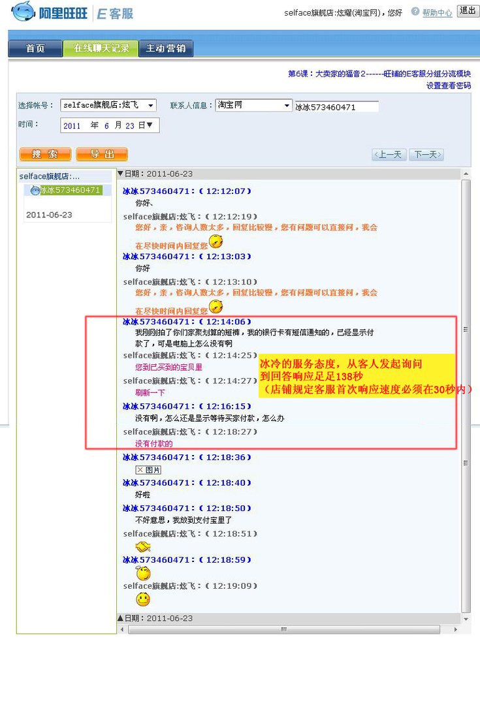
Task: Click the 好啦 message text
Action: pyautogui.click(x=142, y=495)
